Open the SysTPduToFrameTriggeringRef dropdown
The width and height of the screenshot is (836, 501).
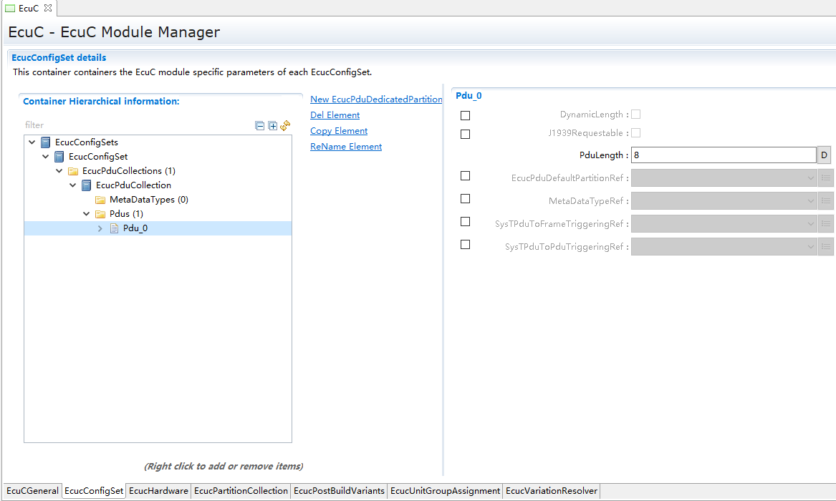[810, 224]
